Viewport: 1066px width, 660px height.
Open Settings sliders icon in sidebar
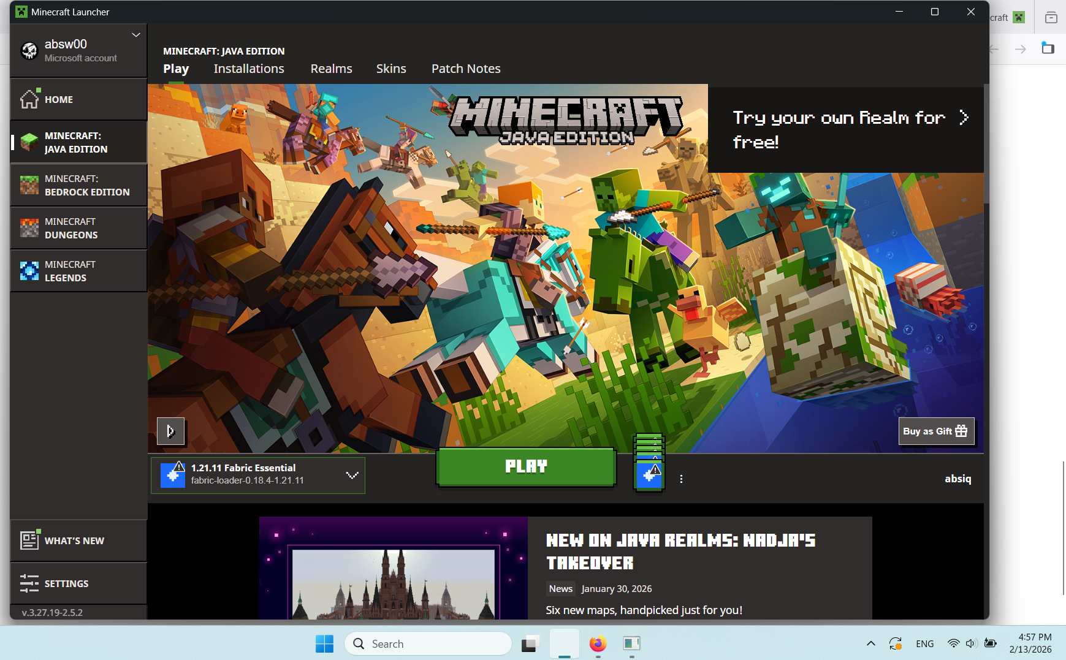point(29,583)
